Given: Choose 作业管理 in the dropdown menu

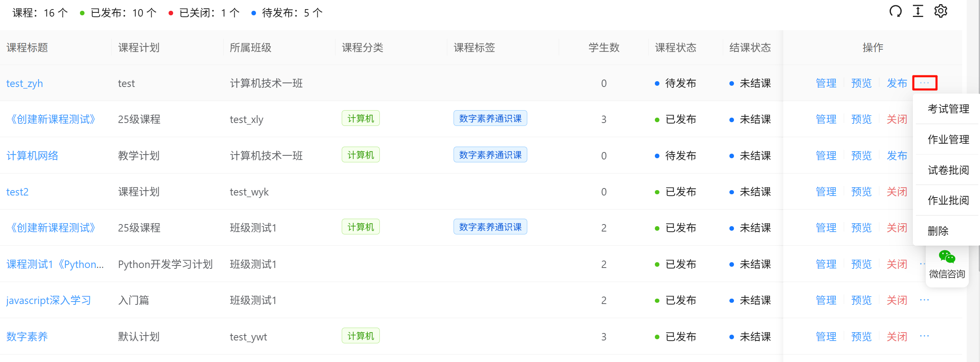Looking at the screenshot, I should (x=948, y=140).
